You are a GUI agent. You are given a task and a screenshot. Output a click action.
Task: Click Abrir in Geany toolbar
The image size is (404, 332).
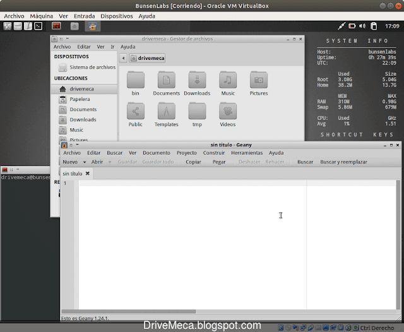[97, 162]
